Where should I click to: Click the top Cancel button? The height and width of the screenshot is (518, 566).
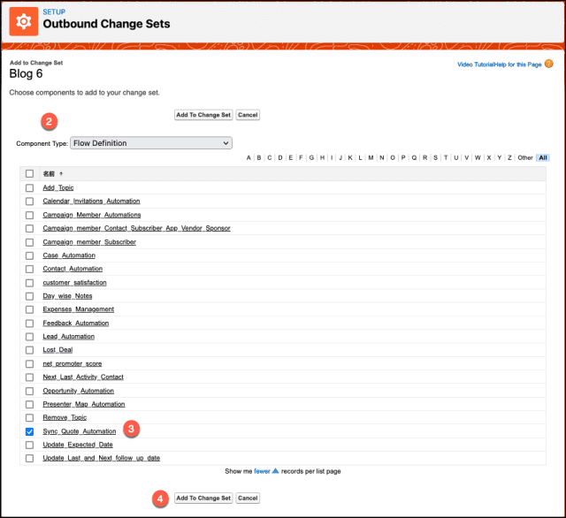(248, 115)
